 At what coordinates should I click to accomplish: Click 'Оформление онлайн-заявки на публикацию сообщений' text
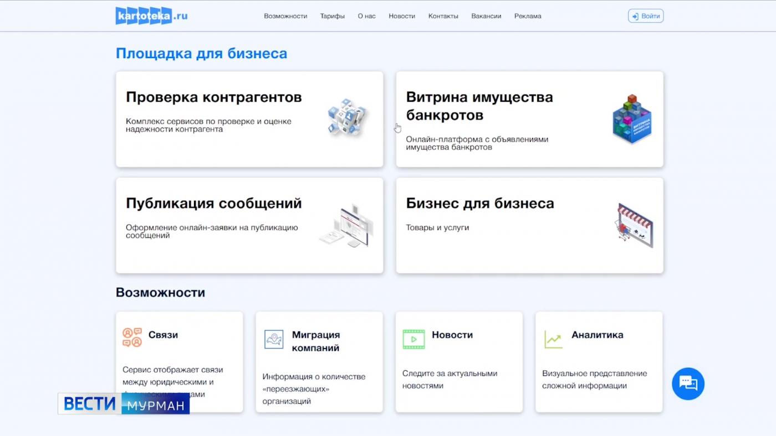[212, 231]
